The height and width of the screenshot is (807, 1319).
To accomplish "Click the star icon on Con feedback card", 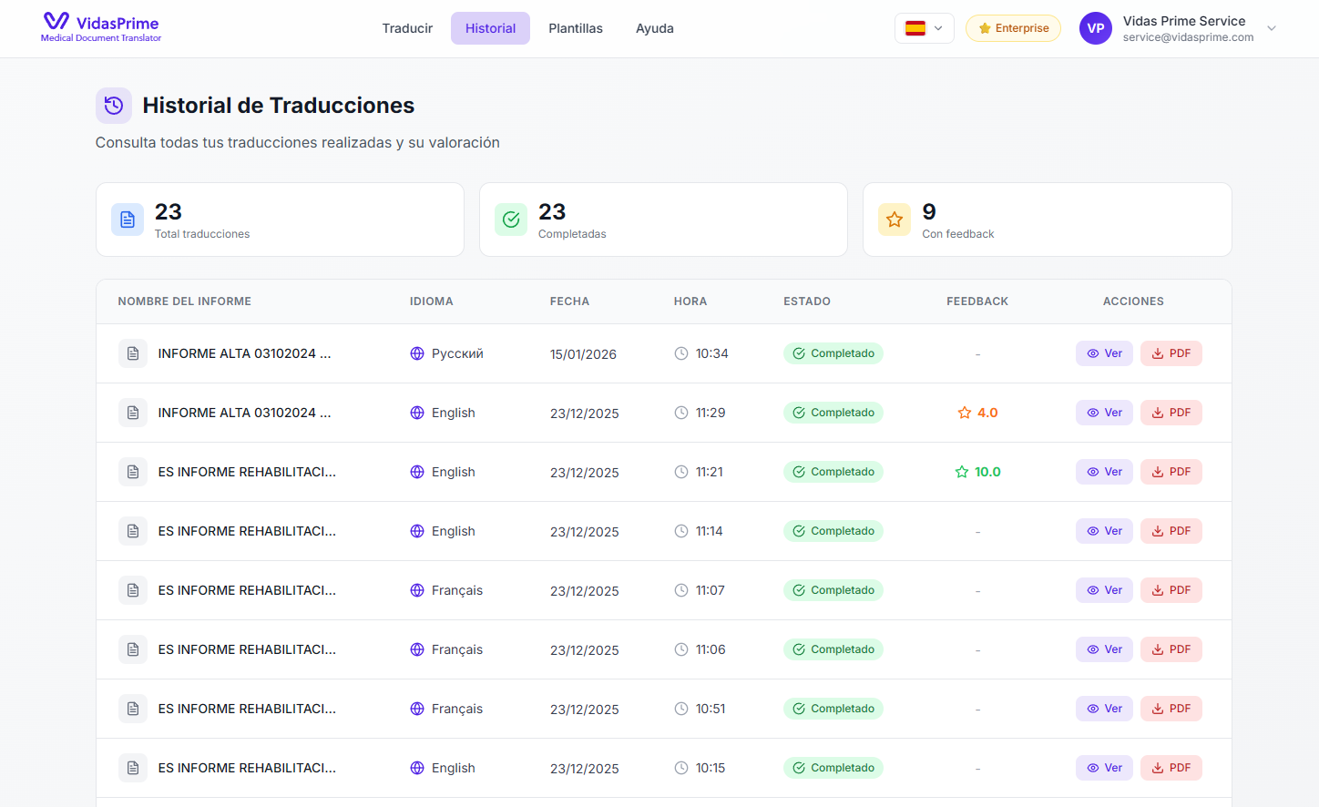I will [894, 220].
